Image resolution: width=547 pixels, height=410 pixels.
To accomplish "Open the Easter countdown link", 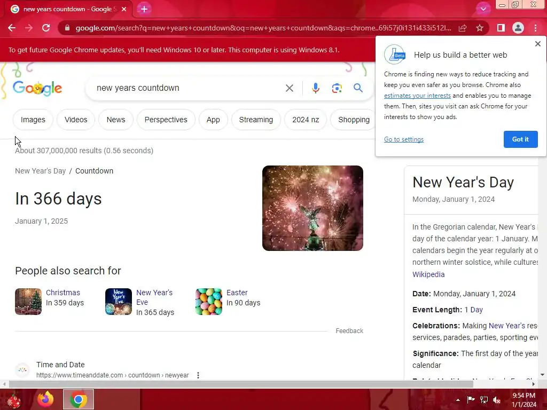I will pos(237,293).
